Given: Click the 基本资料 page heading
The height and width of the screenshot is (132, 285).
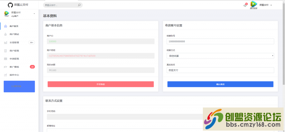Looking at the screenshot, I should click(x=50, y=16).
